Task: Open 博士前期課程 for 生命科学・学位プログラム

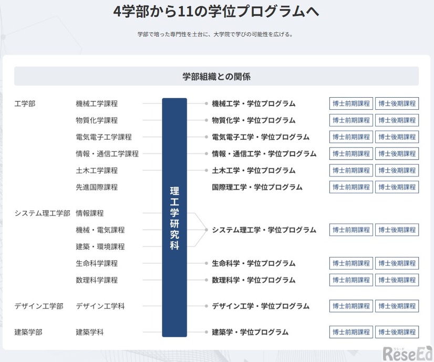Action: 351,263
